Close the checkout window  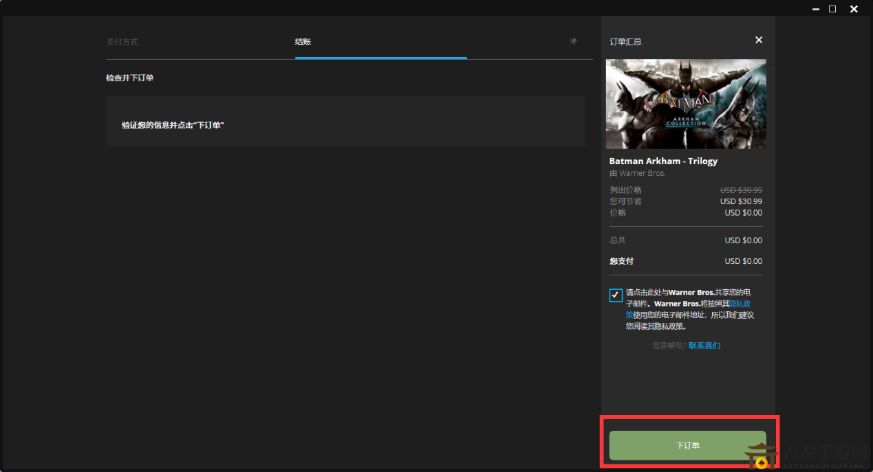click(x=854, y=9)
